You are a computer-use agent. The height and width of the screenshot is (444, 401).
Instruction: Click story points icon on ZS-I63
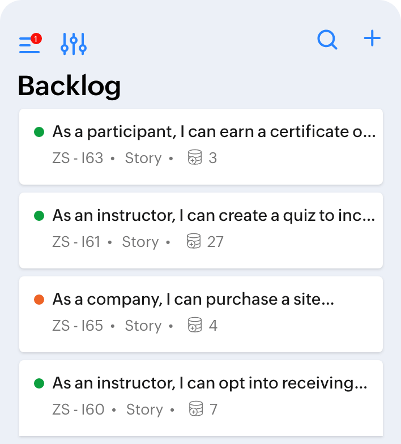[x=194, y=158]
